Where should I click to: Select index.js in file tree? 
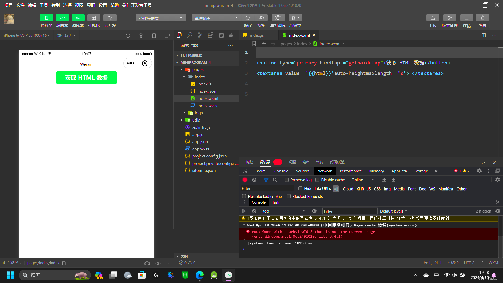(204, 84)
